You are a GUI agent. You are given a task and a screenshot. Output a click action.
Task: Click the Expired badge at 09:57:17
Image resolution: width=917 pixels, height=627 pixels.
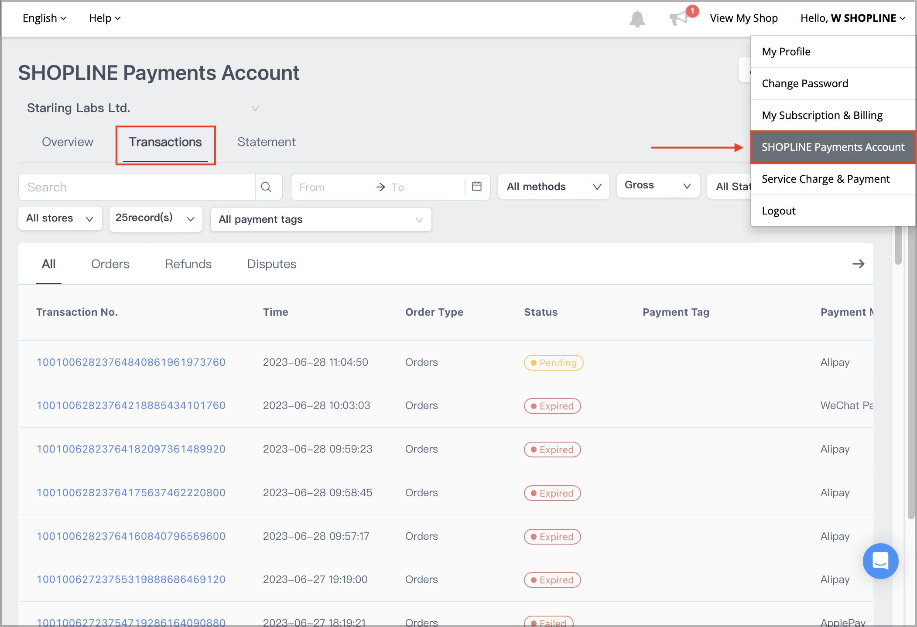point(552,537)
